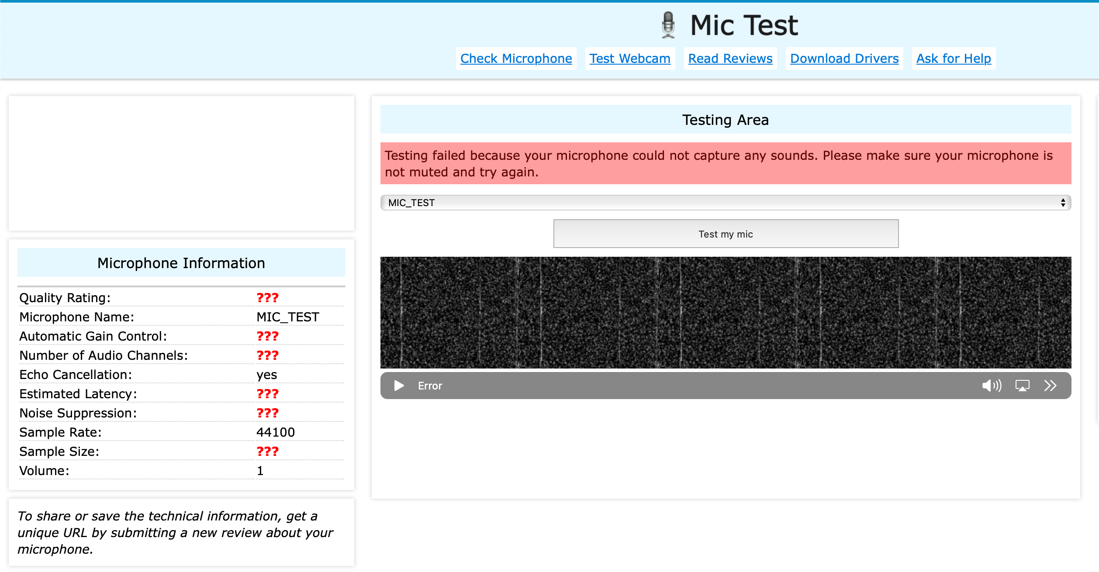This screenshot has height=572, width=1099.
Task: Click the Testing Area header
Action: click(x=725, y=120)
